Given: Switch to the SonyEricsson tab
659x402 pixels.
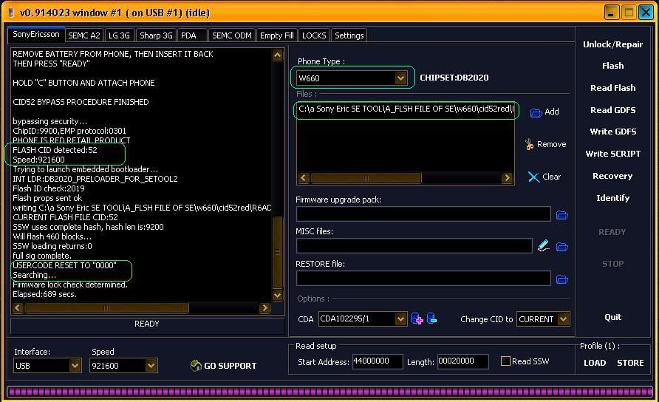Looking at the screenshot, I should tap(36, 35).
